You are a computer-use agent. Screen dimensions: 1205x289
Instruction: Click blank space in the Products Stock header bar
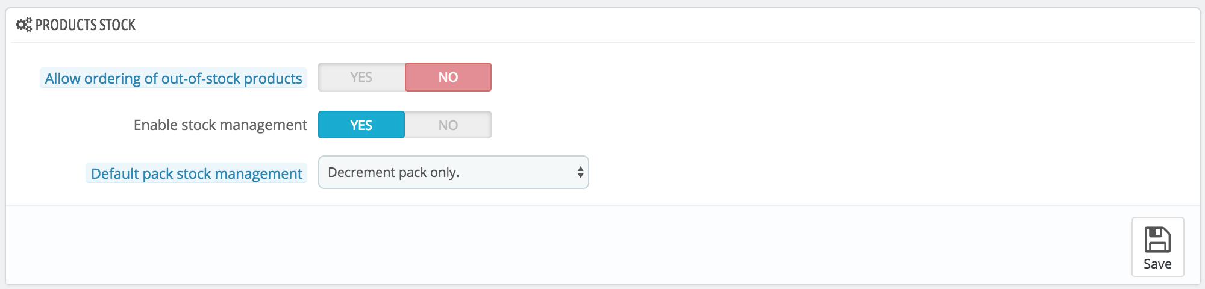tap(663, 25)
